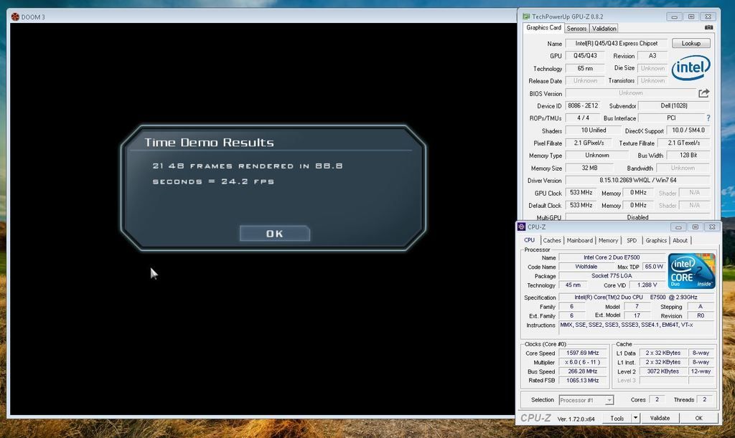Click the GPU-Z title bar icon
This screenshot has width=735, height=438.
(526, 16)
